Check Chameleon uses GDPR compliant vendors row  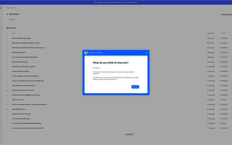pos(7,43)
